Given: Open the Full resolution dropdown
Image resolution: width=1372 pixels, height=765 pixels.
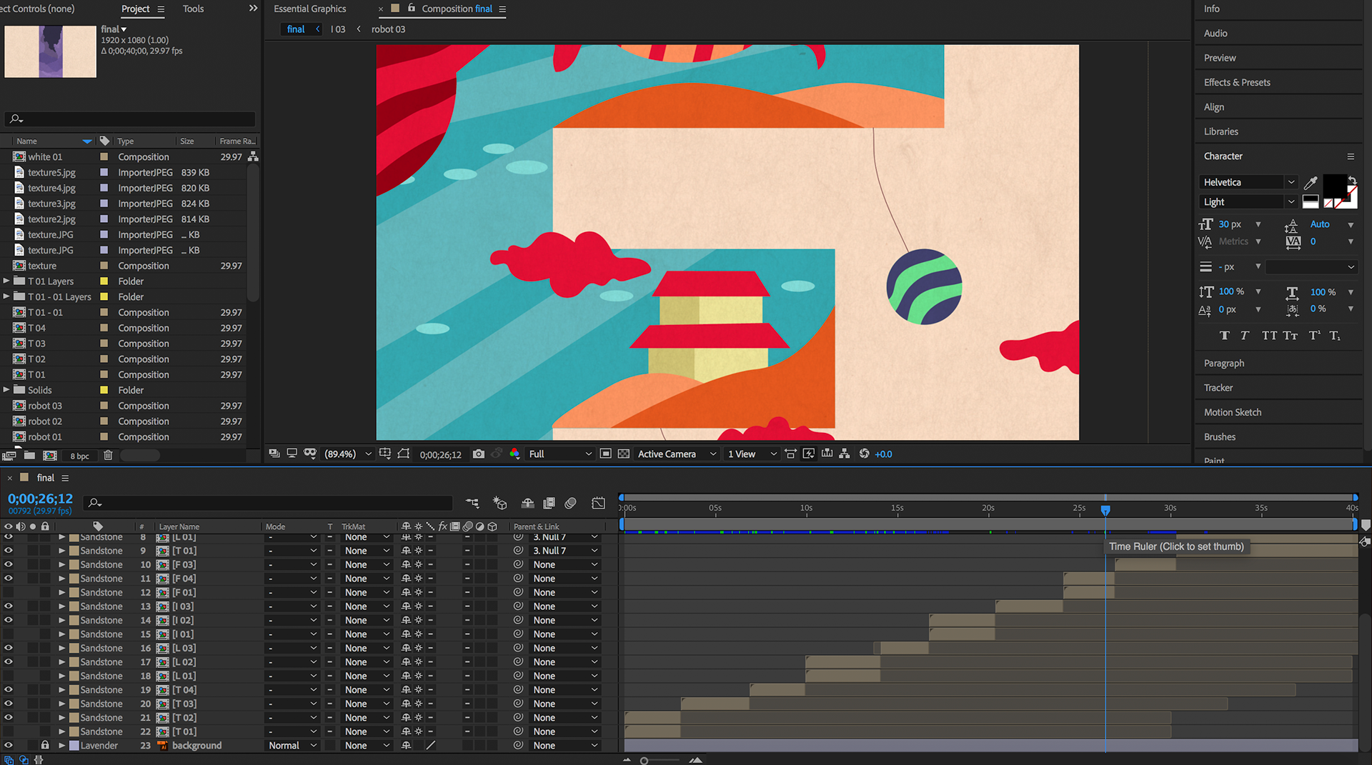Looking at the screenshot, I should point(560,454).
